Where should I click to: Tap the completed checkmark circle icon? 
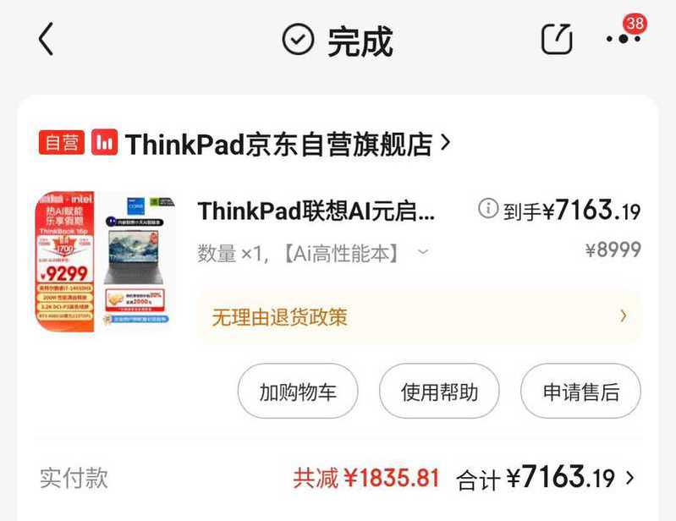pos(298,39)
